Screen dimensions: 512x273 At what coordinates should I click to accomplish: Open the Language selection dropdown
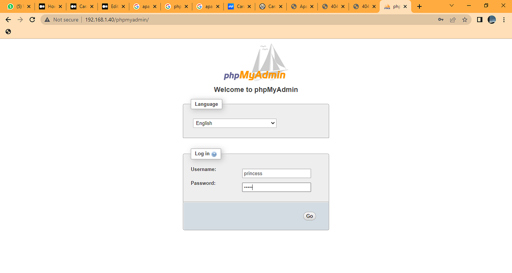point(234,123)
